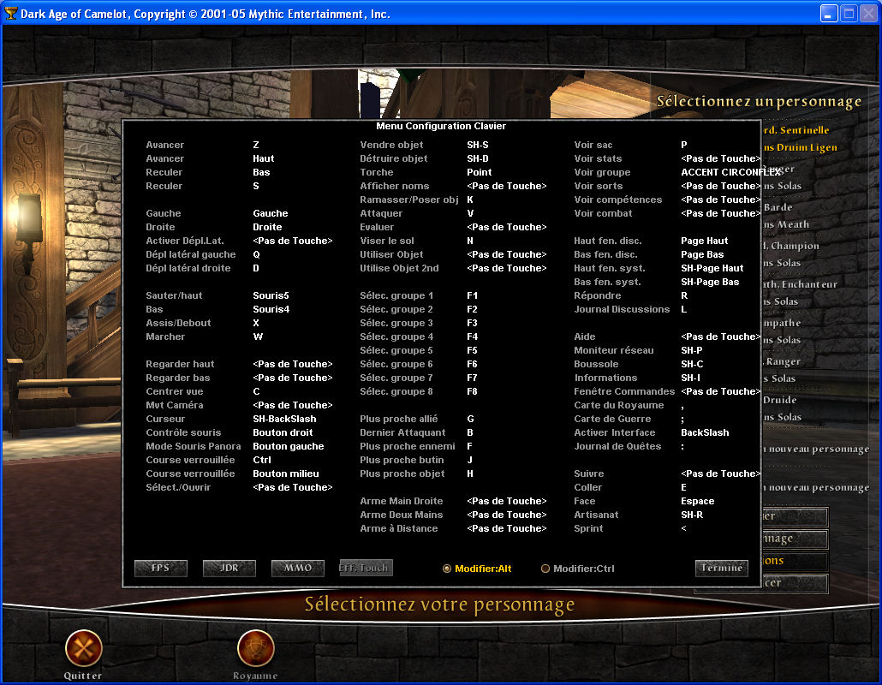Select the Druide character in background list

779,400
